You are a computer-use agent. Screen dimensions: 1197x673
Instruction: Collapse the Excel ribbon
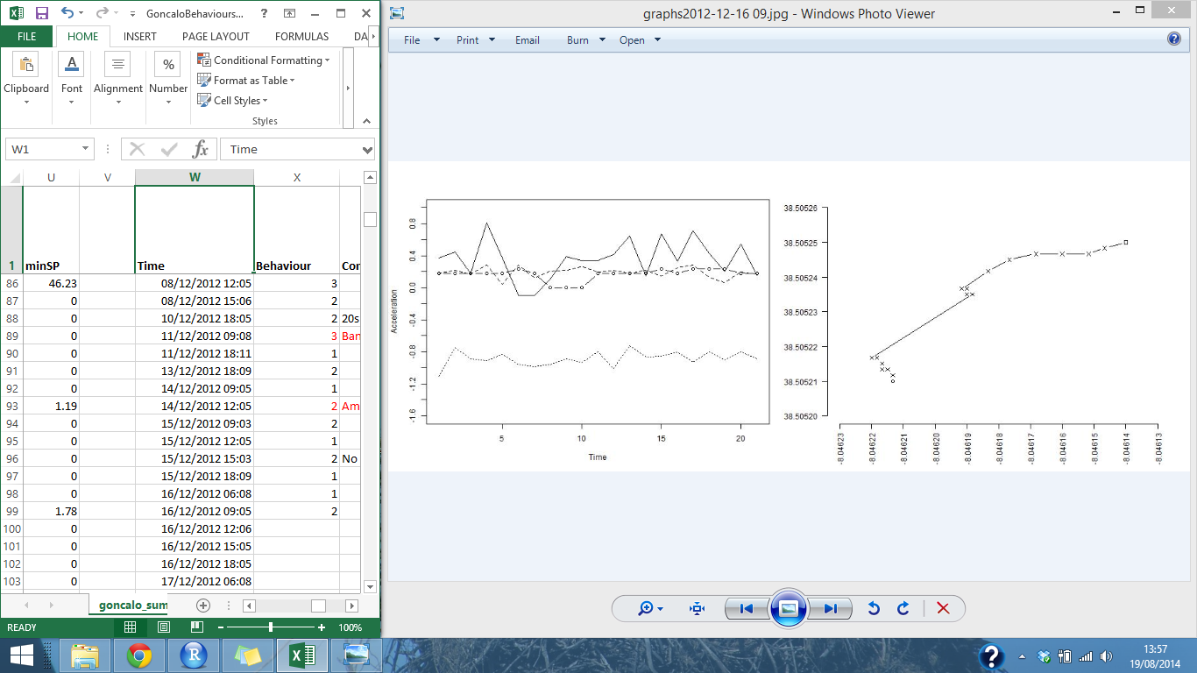click(368, 121)
